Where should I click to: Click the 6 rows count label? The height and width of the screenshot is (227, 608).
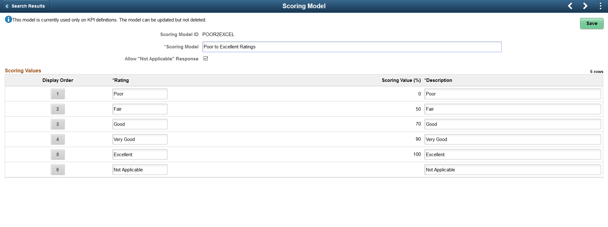point(597,72)
